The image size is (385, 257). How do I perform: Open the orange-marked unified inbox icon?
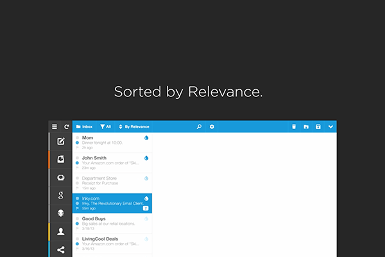pyautogui.click(x=61, y=159)
